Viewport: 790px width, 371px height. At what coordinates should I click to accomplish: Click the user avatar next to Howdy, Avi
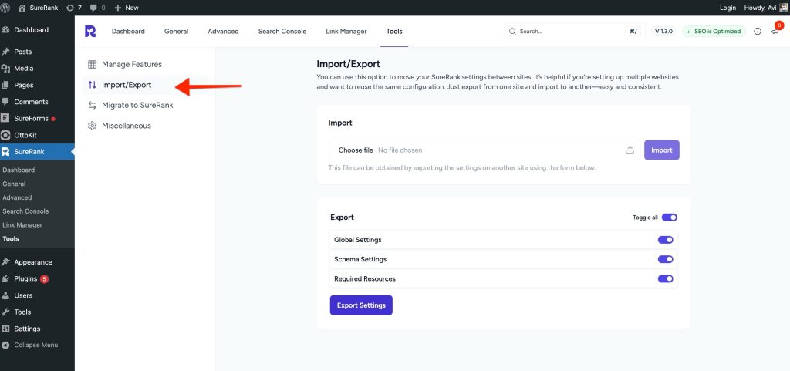[785, 8]
